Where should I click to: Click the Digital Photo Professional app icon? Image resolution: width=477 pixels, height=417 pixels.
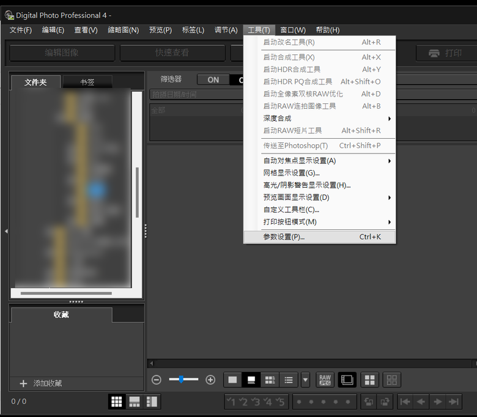click(9, 15)
